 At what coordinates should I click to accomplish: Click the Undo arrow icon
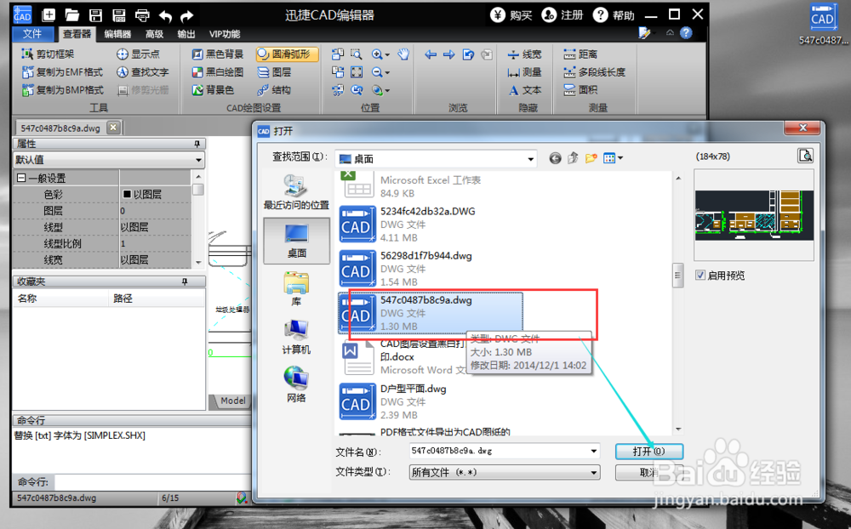(x=166, y=16)
